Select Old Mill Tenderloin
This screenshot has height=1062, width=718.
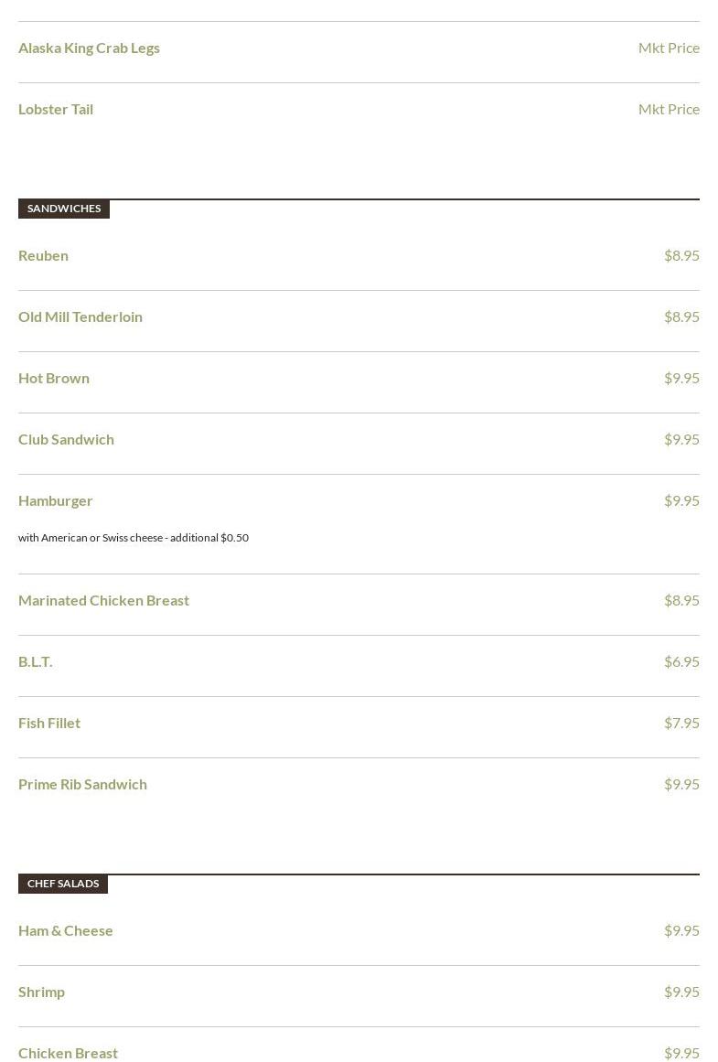click(80, 317)
